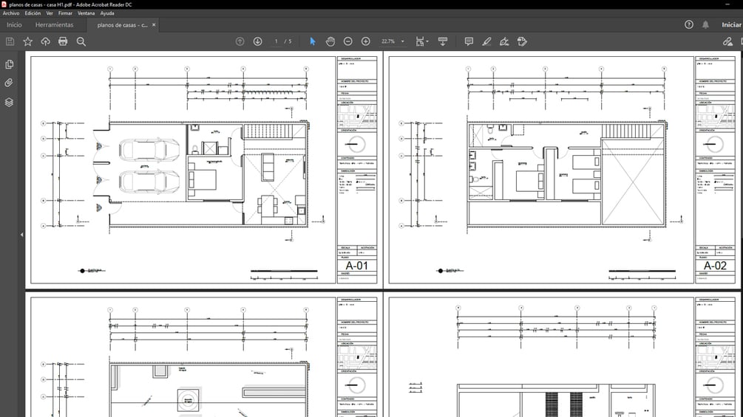Image resolution: width=743 pixels, height=417 pixels.
Task: Print the document with the printer icon
Action: 63,41
